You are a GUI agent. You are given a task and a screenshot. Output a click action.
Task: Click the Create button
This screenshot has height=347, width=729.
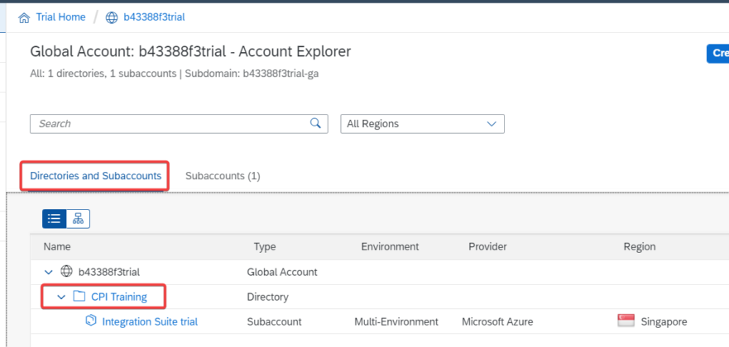(717, 54)
